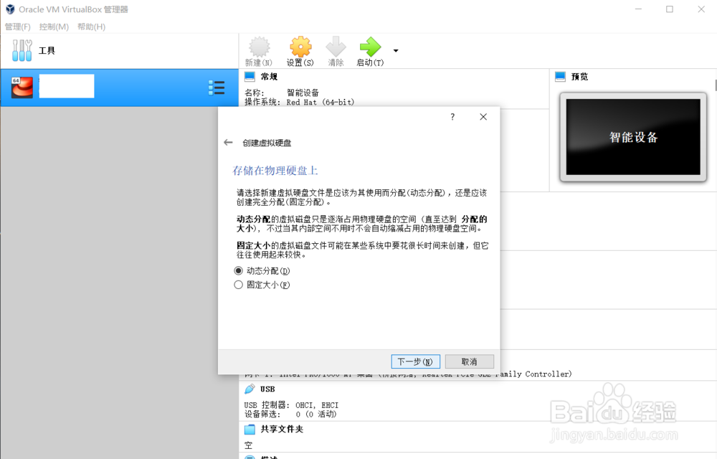
Task: Click the text Red Hat (64-bit)
Action: (x=320, y=102)
